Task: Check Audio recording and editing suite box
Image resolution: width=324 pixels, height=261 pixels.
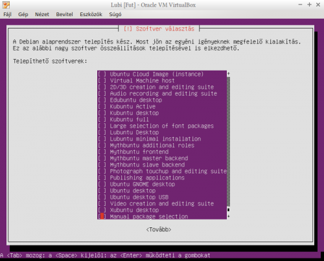Action: tap(102, 93)
